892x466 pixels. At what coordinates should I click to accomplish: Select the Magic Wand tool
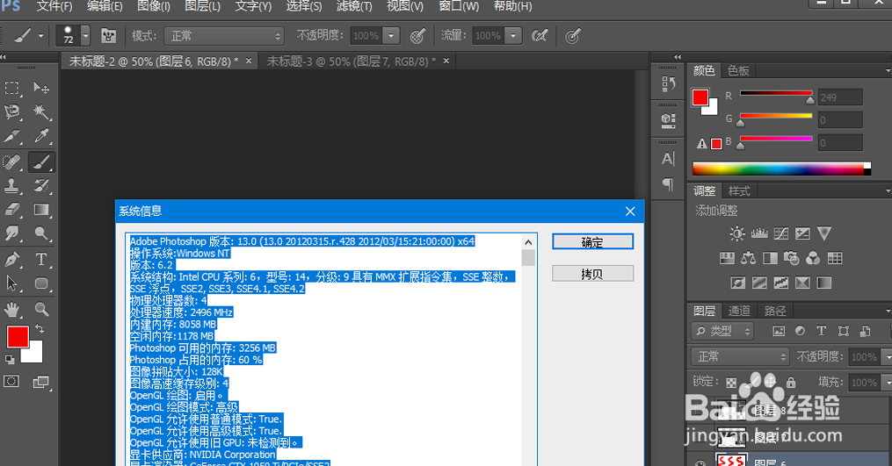click(41, 112)
